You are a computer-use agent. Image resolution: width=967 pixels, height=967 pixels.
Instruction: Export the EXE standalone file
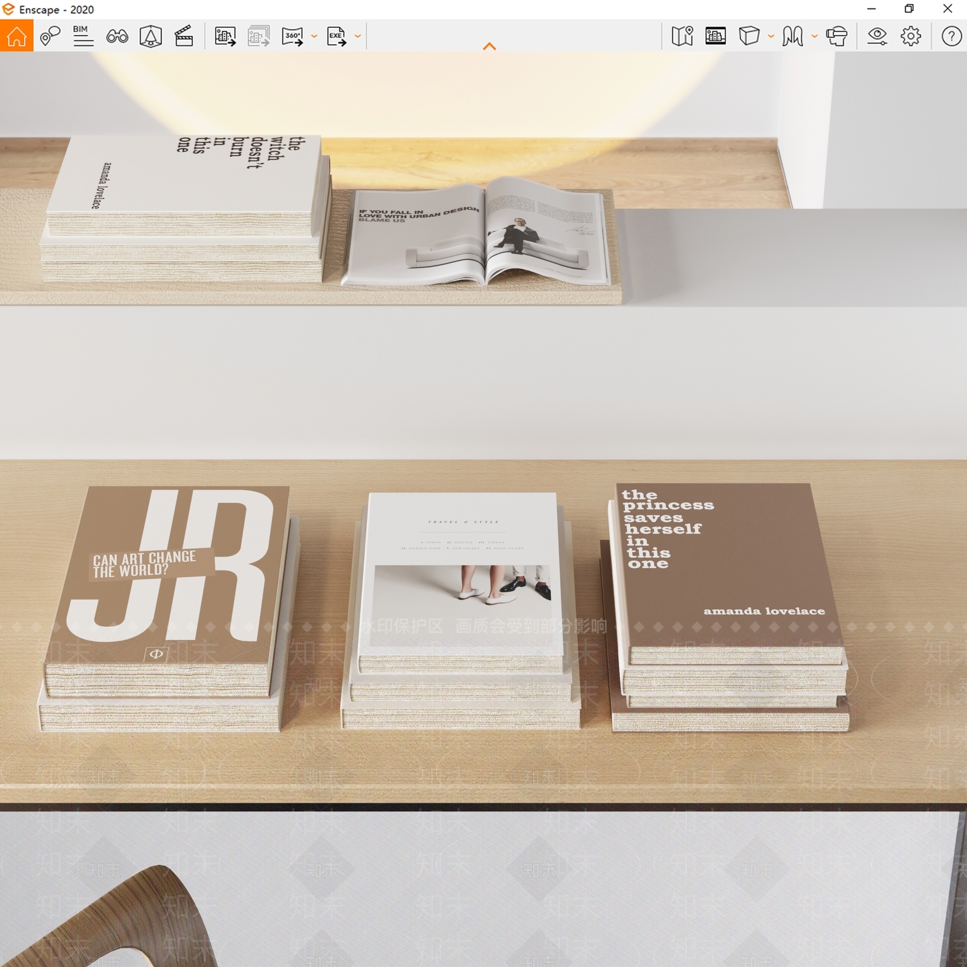click(337, 36)
